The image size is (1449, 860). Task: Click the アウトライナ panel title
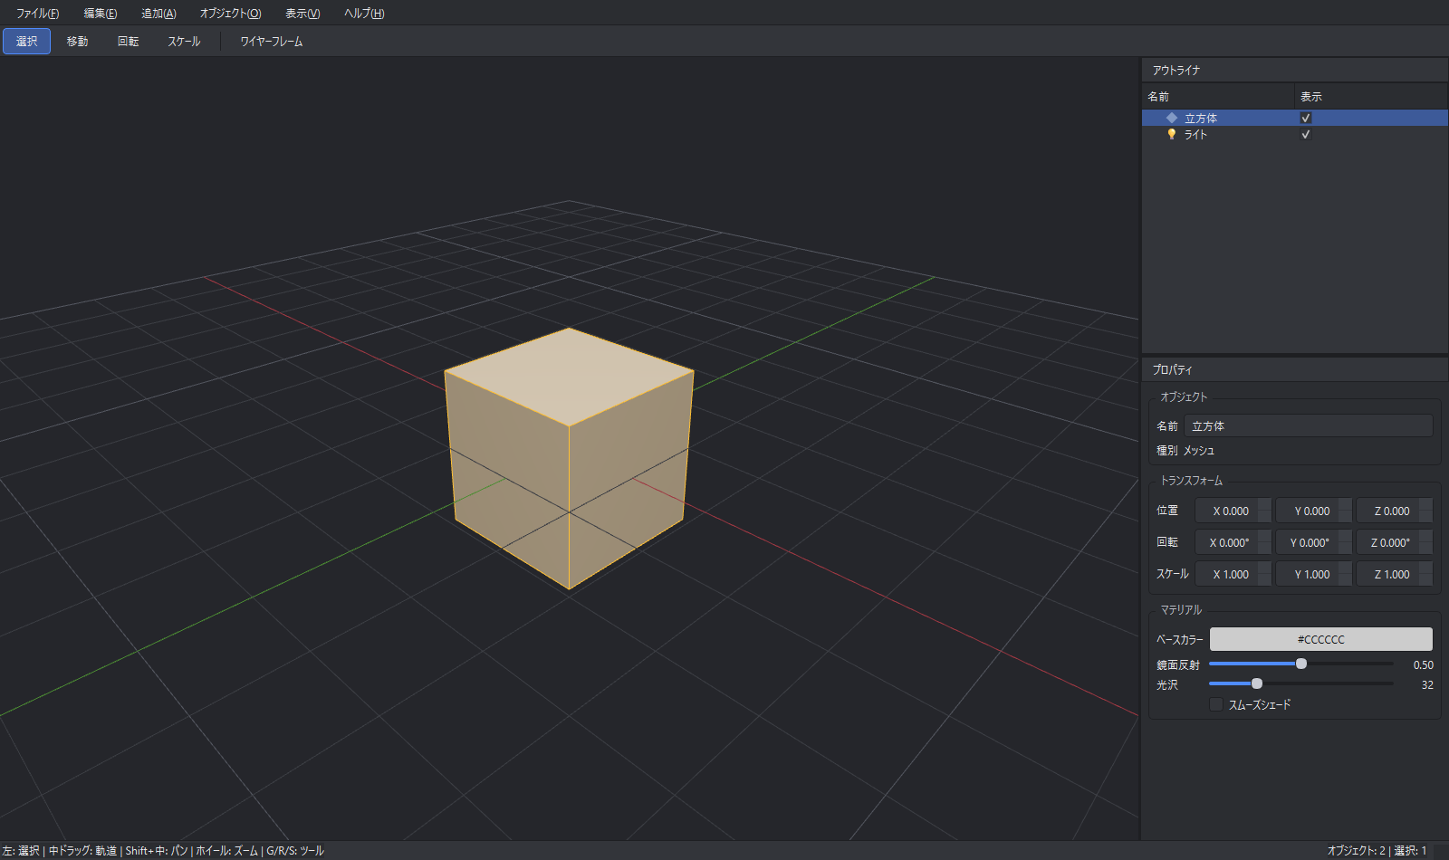coord(1176,70)
